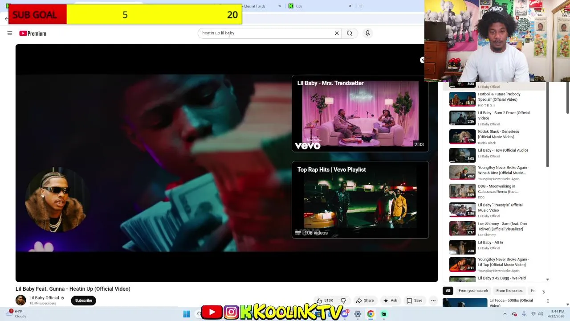Open the Settings gear in taskbar

(358, 314)
